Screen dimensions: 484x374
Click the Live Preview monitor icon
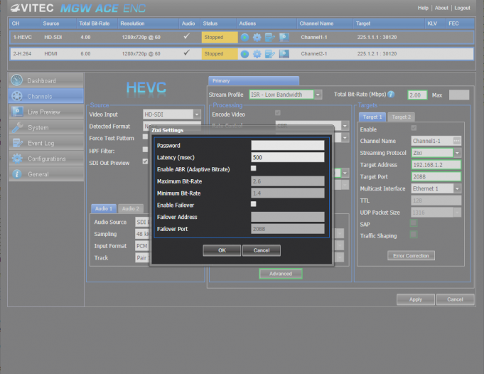[x=17, y=112]
